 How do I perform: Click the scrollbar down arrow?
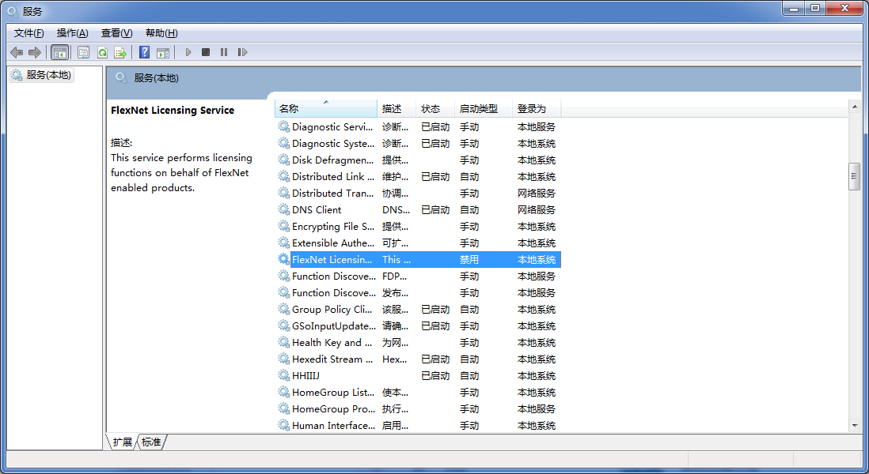click(x=854, y=425)
